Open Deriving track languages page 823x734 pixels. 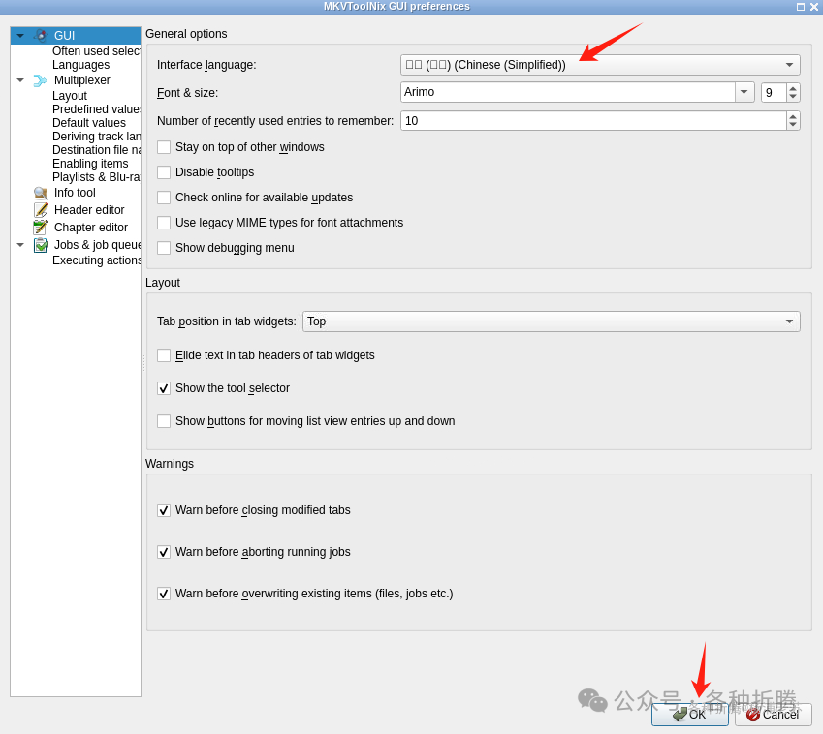pyautogui.click(x=96, y=137)
